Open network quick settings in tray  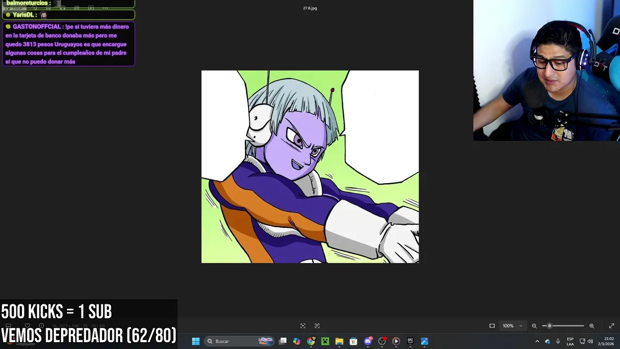[582, 341]
